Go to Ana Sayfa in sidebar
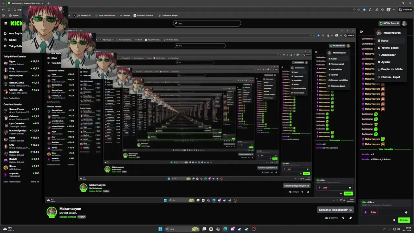Screen dimensions: 414x233 coord(13,33)
